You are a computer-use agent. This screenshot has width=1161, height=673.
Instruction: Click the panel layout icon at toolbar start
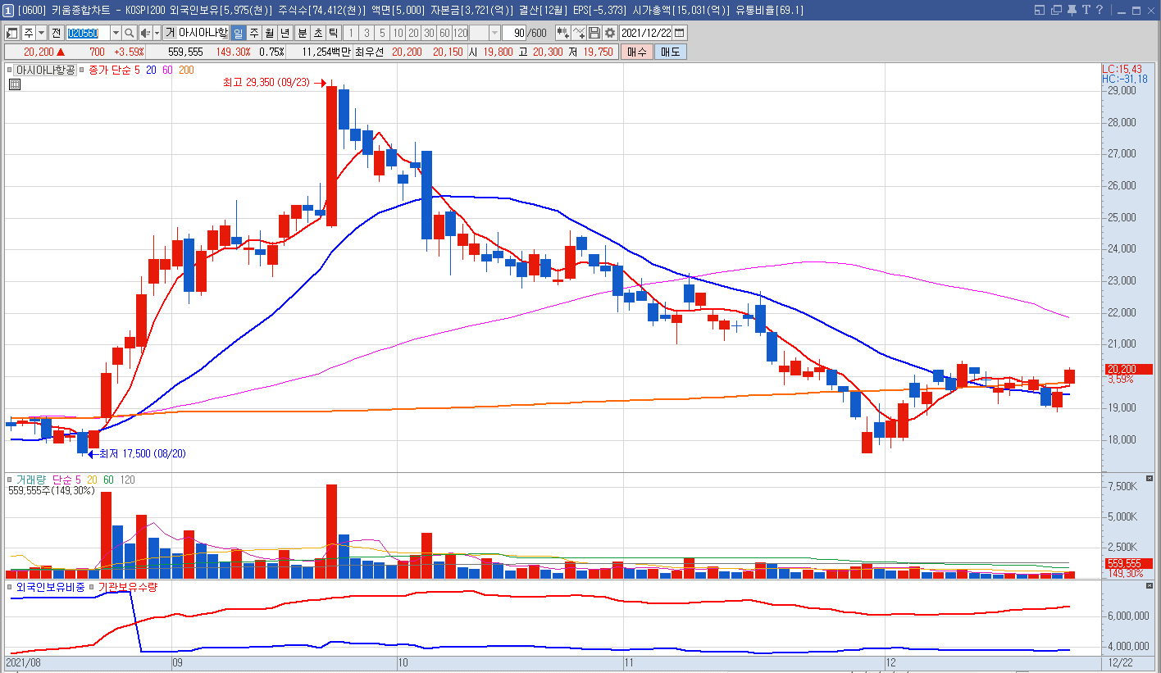point(12,33)
